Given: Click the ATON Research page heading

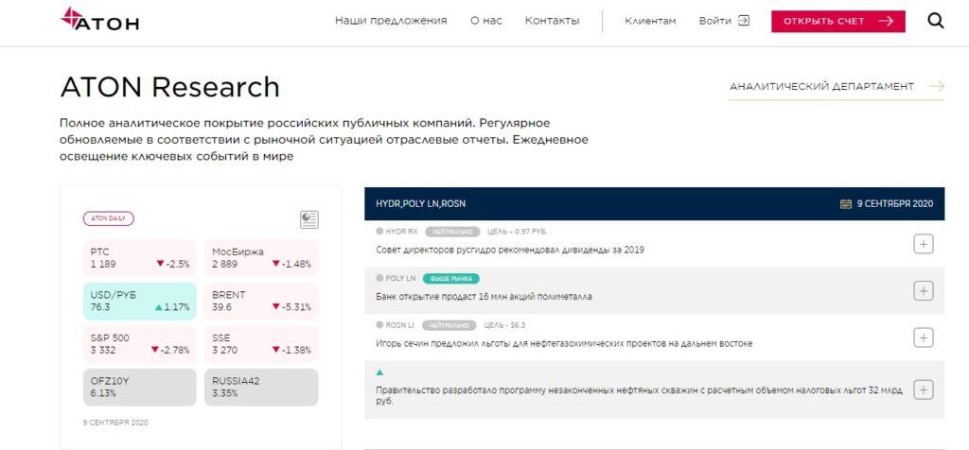Looking at the screenshot, I should coord(170,87).
